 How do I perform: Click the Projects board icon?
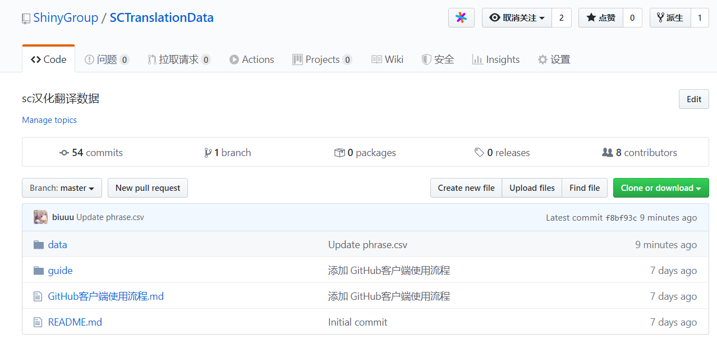(x=298, y=59)
